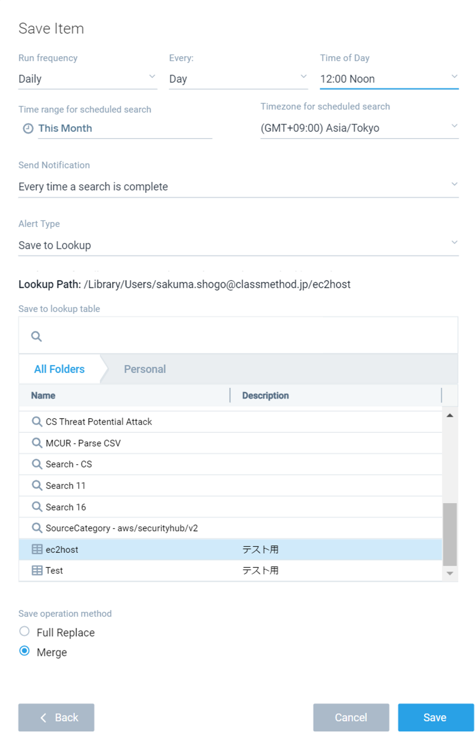Click the back chevron icon on the Back button
The width and height of the screenshot is (475, 741).
click(x=43, y=717)
